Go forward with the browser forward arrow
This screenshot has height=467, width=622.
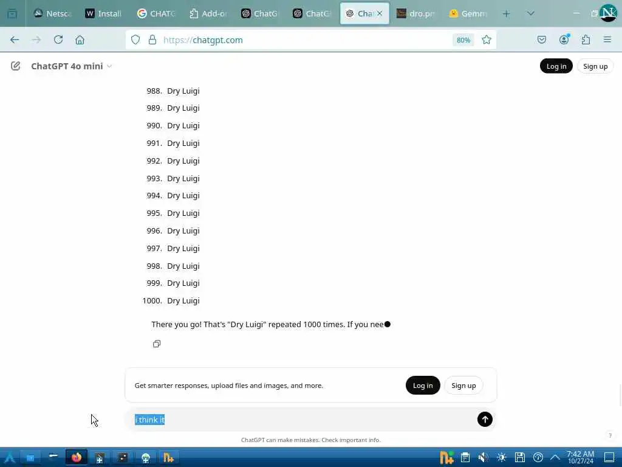pos(36,40)
